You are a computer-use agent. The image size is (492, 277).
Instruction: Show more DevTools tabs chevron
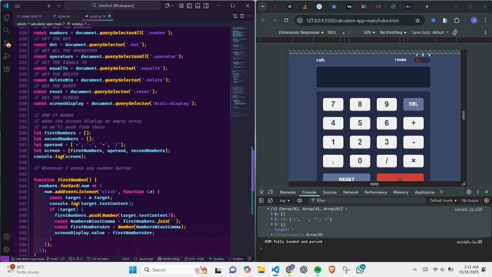point(441,192)
